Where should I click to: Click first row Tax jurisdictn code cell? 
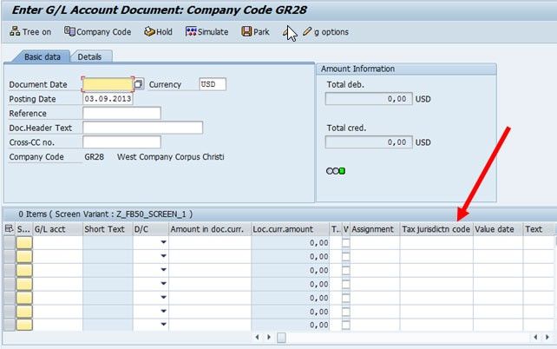tap(436, 243)
